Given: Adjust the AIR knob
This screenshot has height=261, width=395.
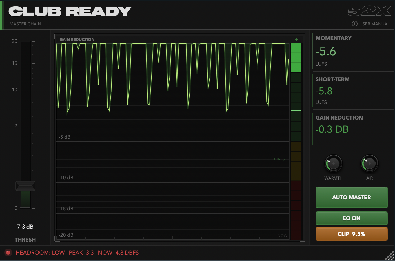Looking at the screenshot, I should pos(369,163).
